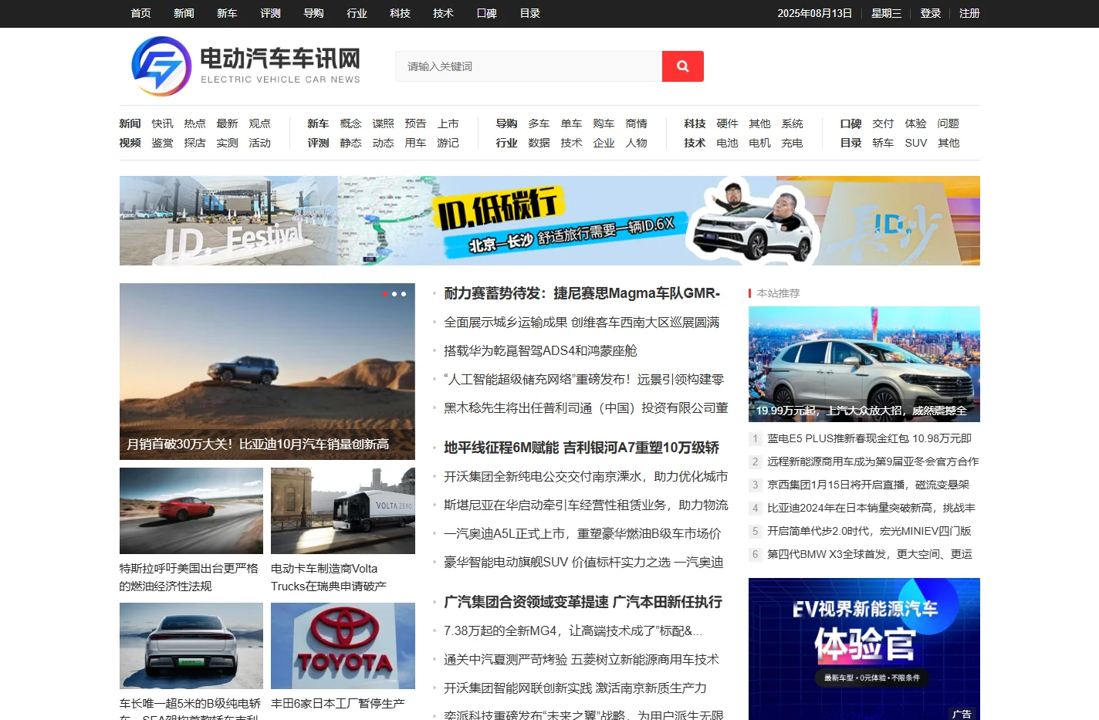Viewport: 1099px width, 720px height.
Task: Open ranked item 1 蓝电E5 PLUS
Action: click(x=869, y=438)
